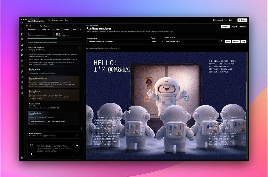Viewport: 268px width, 177px height.
Task: Click the Starting runtime log entry
Action: [53, 71]
